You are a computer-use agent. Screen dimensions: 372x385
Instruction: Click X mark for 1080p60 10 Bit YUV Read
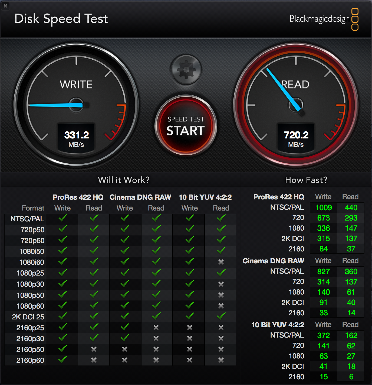pyautogui.click(x=221, y=306)
